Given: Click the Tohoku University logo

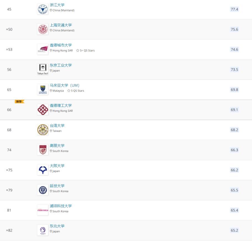Looking at the screenshot, I should [x=43, y=231].
